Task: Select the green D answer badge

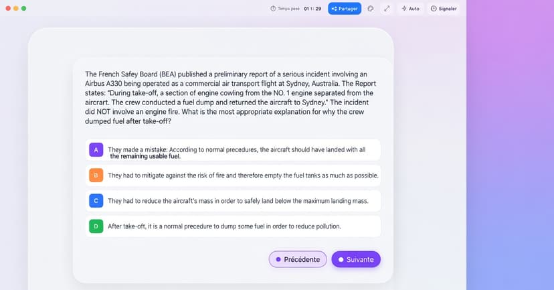Action: tap(96, 226)
